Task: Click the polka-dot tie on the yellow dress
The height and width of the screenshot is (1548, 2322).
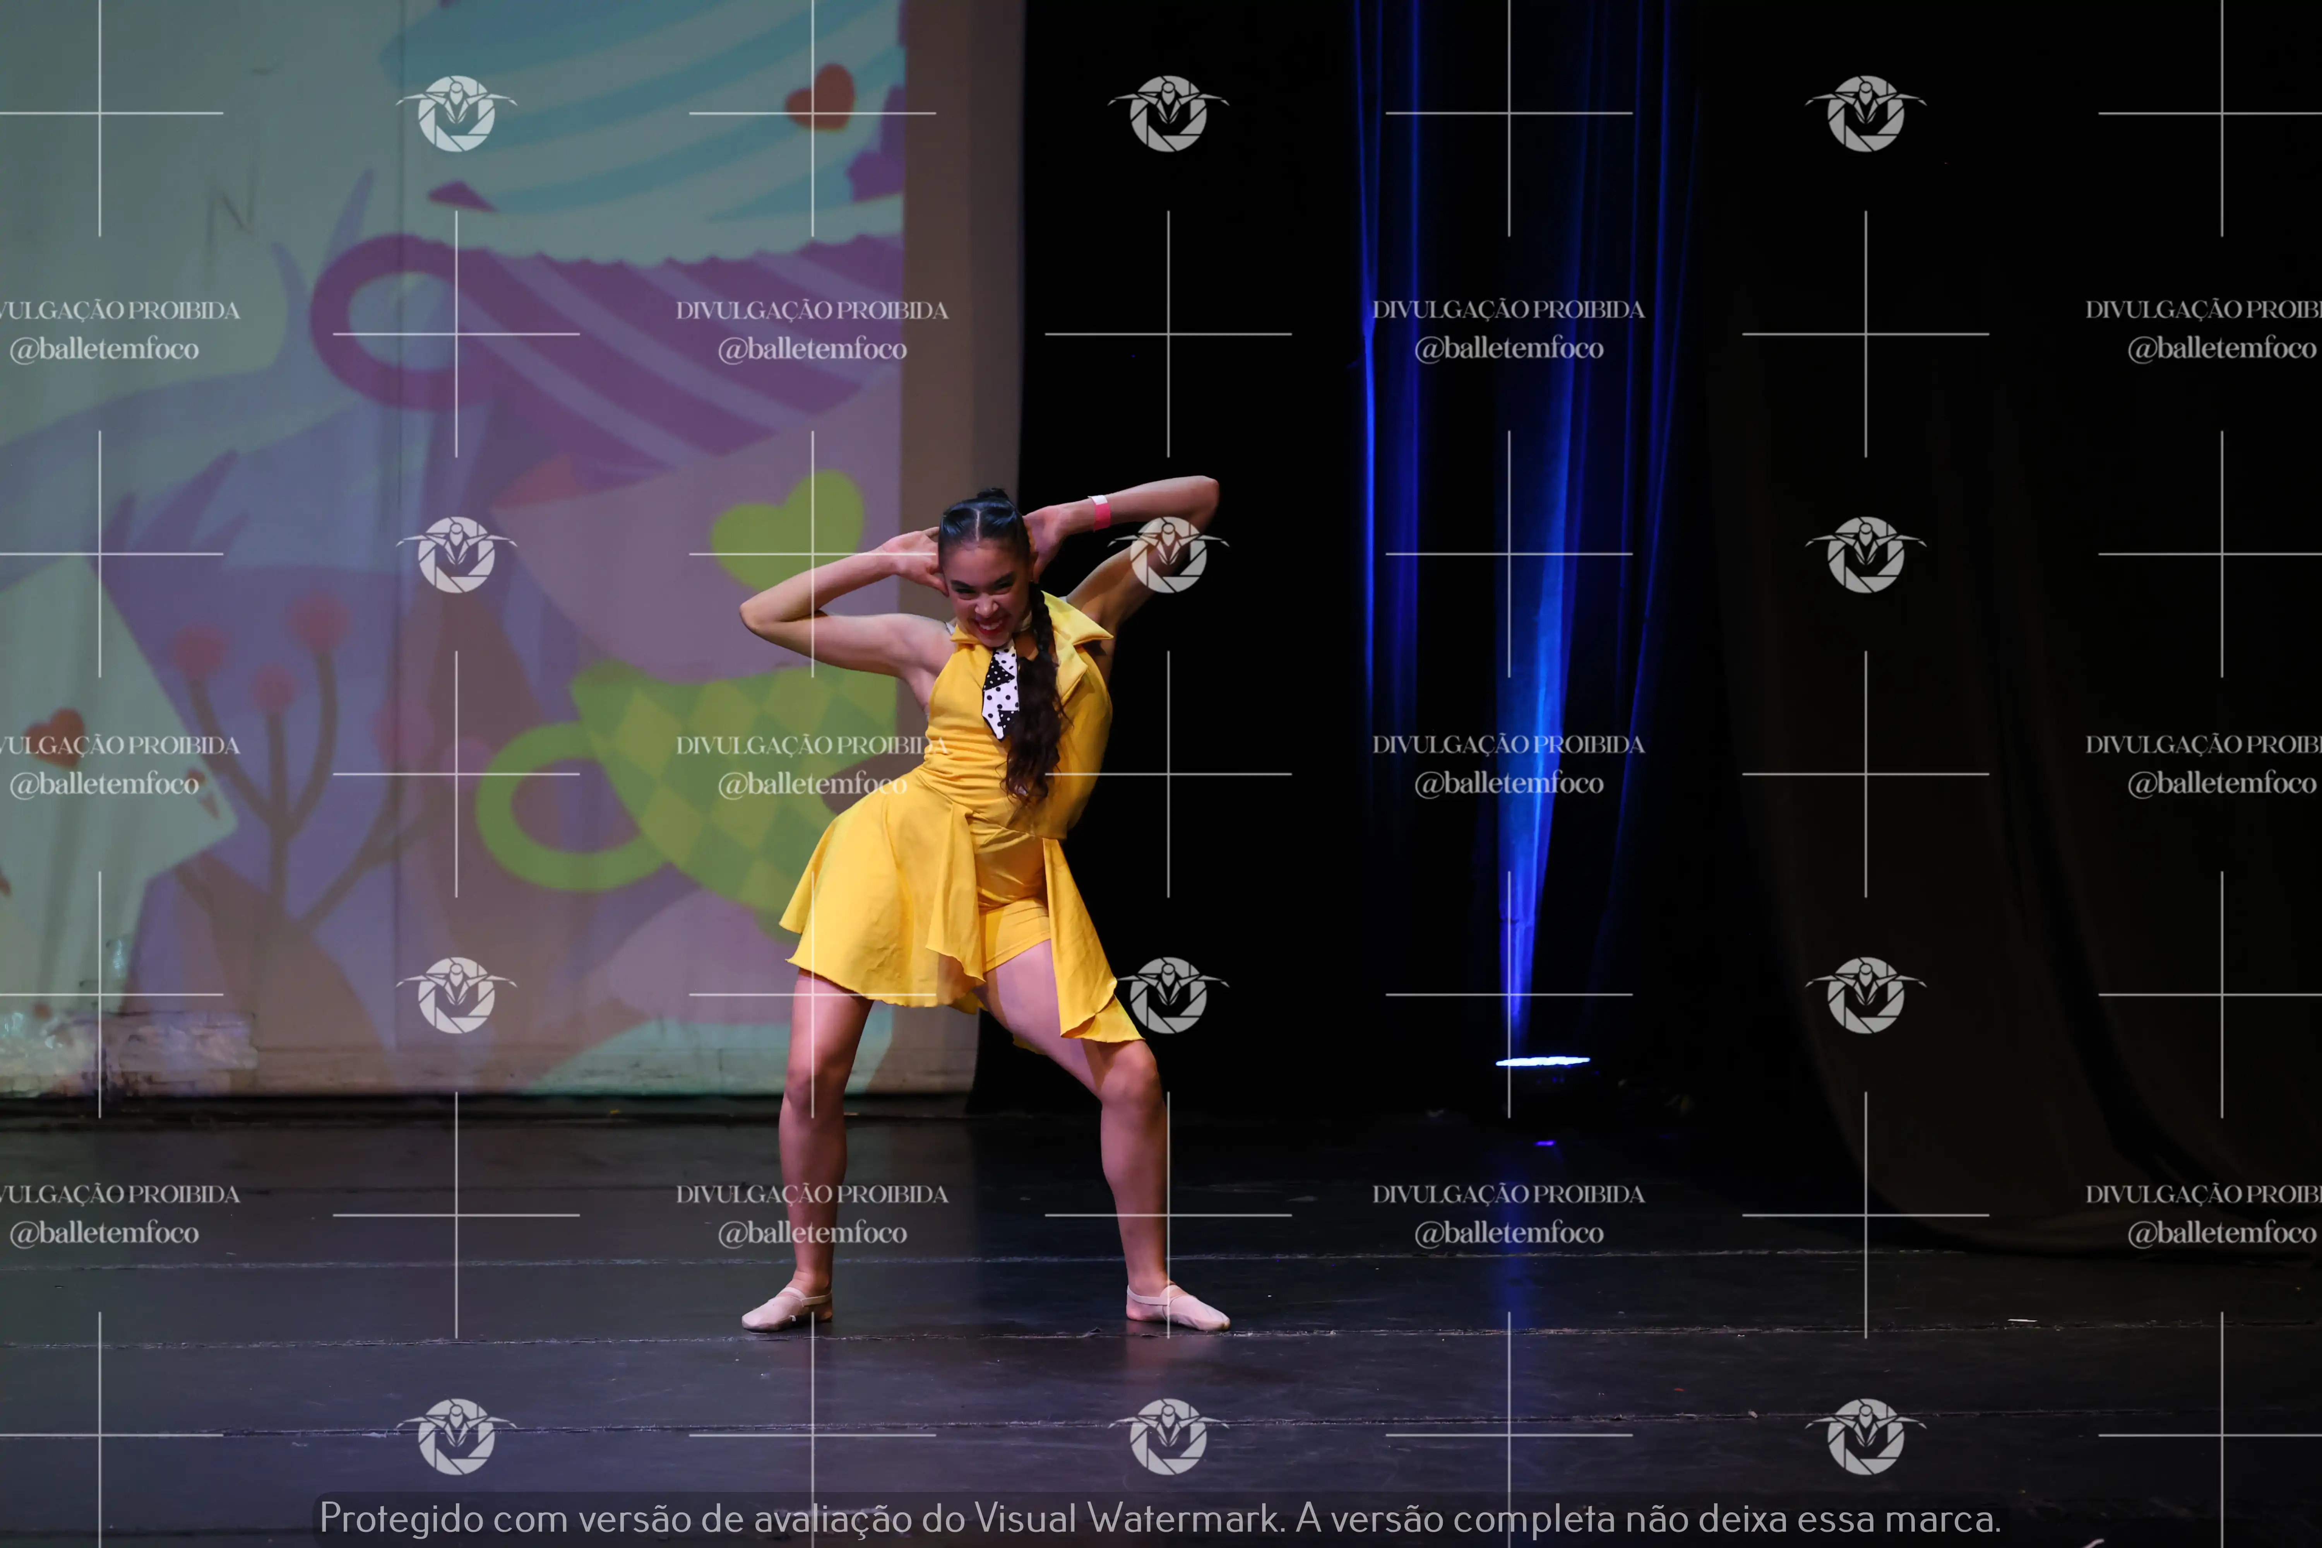Action: [x=999, y=694]
